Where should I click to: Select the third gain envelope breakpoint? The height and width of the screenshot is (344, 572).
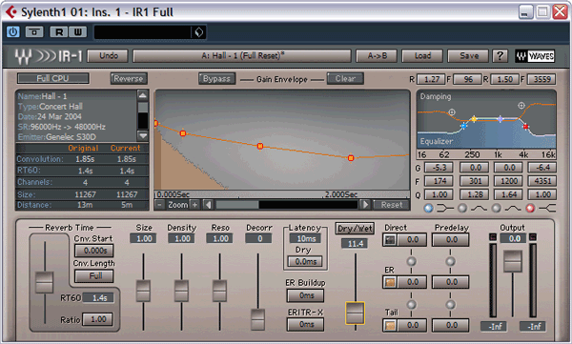(x=260, y=147)
